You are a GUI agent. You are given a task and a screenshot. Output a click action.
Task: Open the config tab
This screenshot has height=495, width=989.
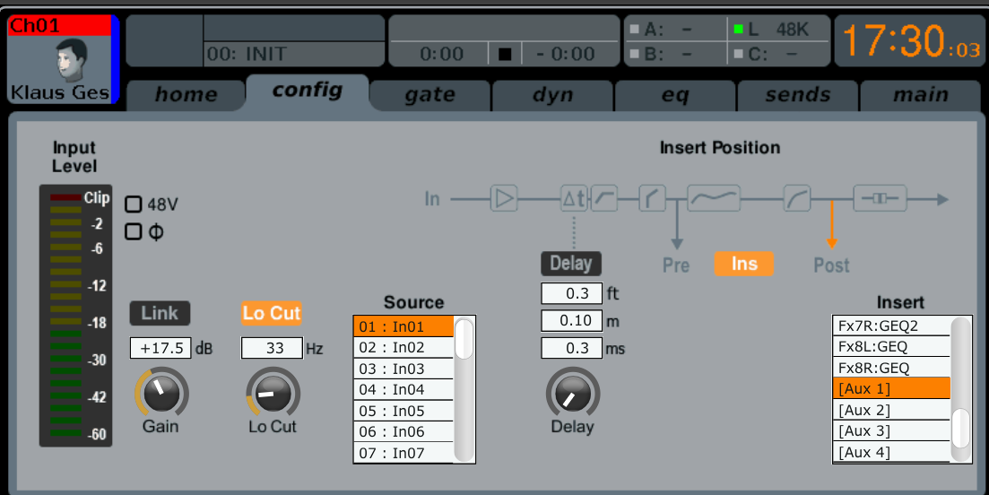pos(308,92)
